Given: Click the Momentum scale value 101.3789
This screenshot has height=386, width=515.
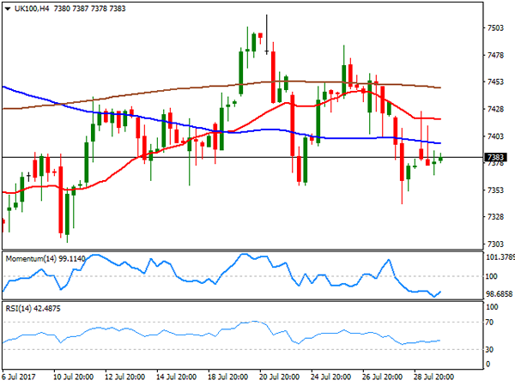Looking at the screenshot, I should (x=500, y=257).
